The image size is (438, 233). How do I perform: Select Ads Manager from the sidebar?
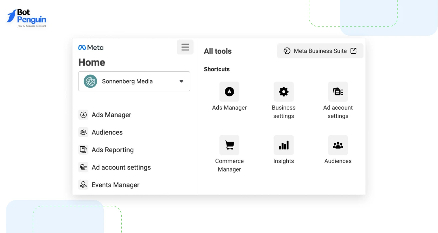point(111,115)
